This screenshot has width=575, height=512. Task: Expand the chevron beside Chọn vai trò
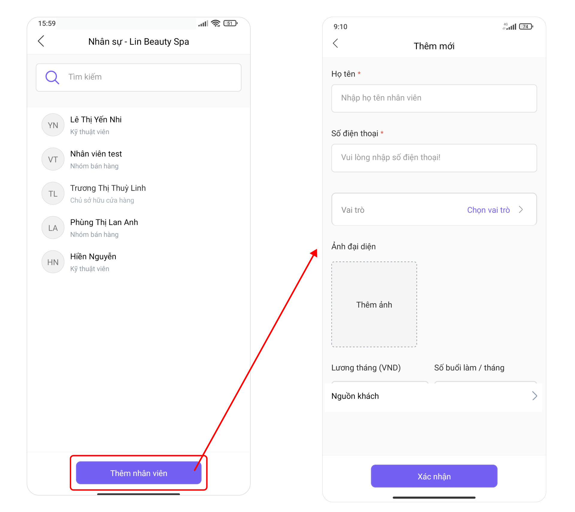coord(521,210)
